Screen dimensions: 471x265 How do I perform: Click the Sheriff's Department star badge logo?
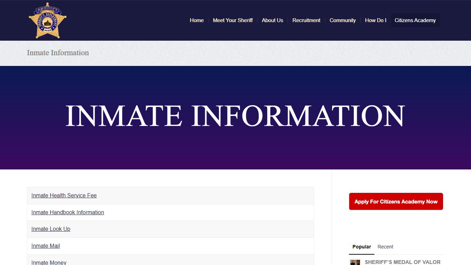(47, 20)
